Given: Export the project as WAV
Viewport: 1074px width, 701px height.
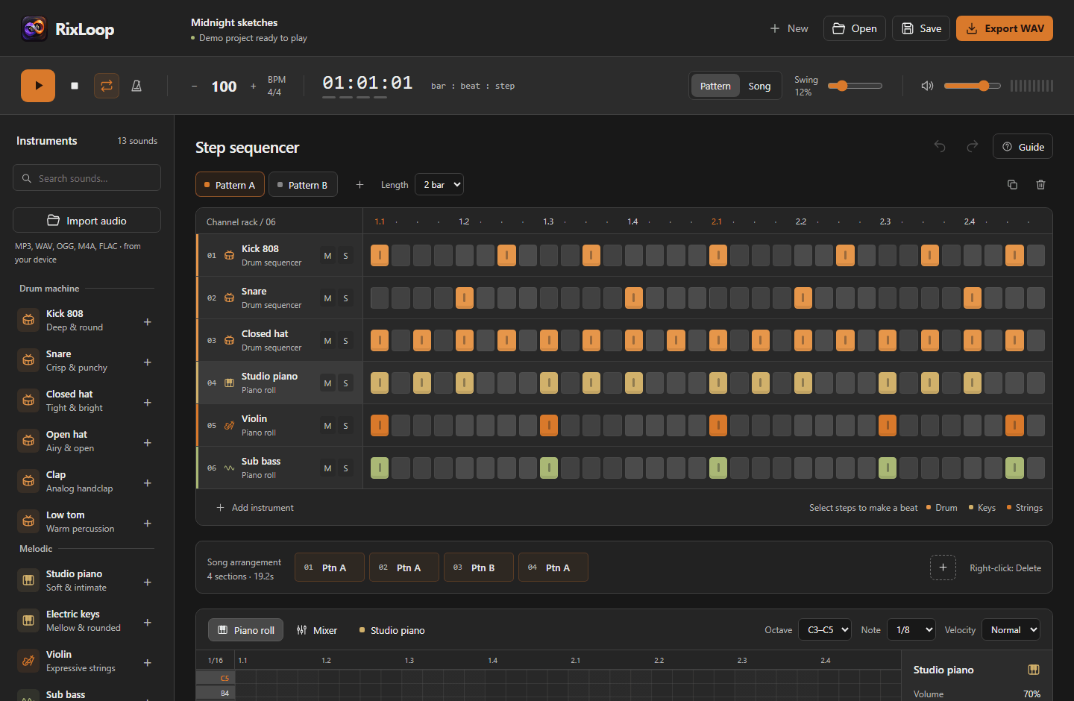Looking at the screenshot, I should pos(1005,28).
